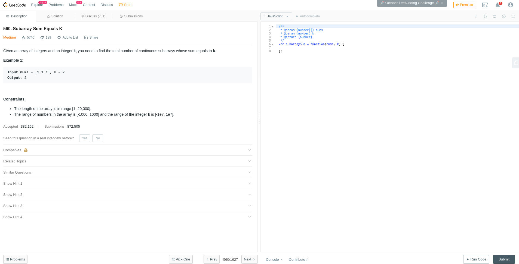Image resolution: width=519 pixels, height=264 pixels.
Task: Open the playground icon in header
Action: 485,5
